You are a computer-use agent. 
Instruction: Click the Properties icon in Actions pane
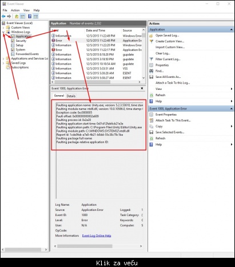(152, 65)
